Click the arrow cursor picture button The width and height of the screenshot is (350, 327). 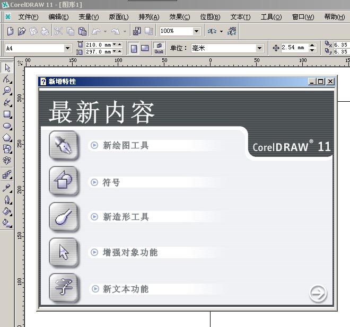(64, 252)
